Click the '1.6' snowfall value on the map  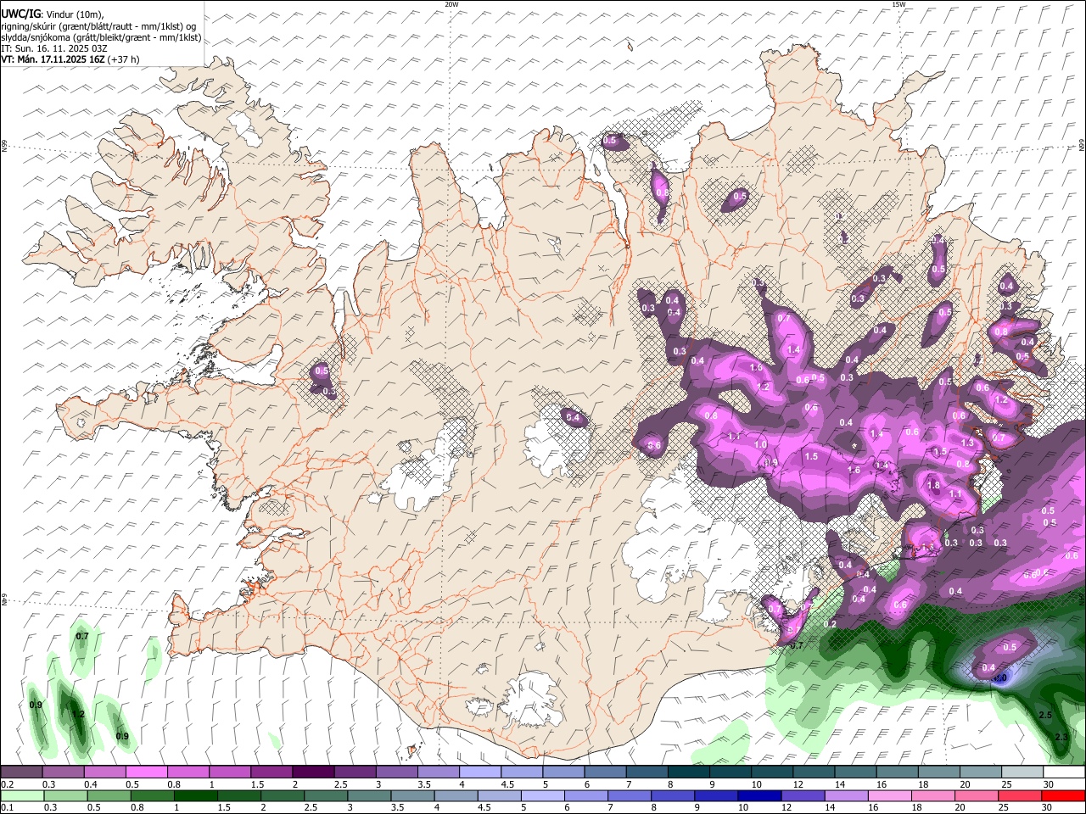coord(854,470)
